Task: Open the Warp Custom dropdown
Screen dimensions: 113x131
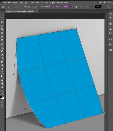Action: click(67, 7)
